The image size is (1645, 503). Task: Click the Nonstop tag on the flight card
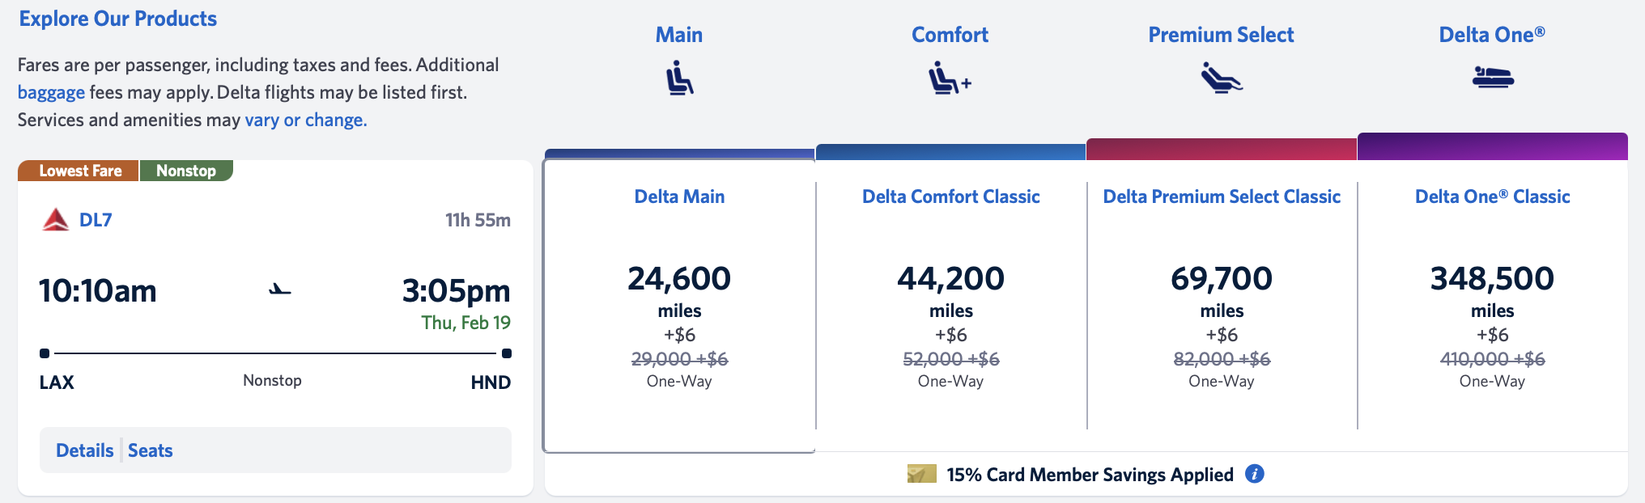186,171
